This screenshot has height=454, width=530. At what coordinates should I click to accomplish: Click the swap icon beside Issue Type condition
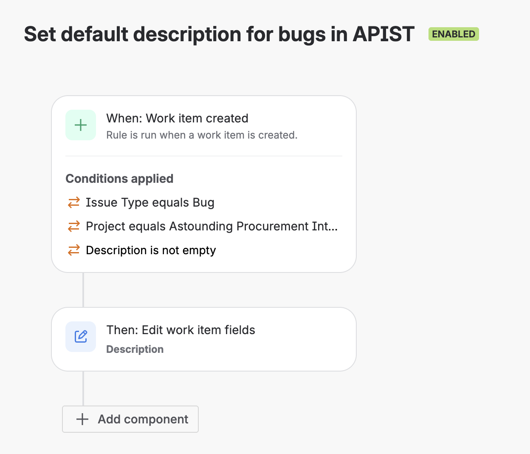pyautogui.click(x=73, y=202)
